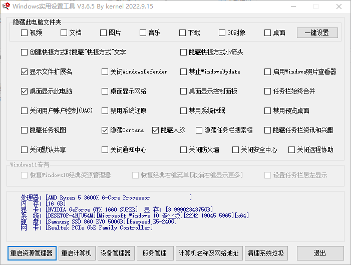Screen dimensions: 351x265
Task: Check 禁用系统还原 option
Action: (x=105, y=110)
